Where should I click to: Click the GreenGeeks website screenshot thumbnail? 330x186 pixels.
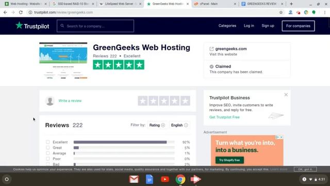[63, 60]
